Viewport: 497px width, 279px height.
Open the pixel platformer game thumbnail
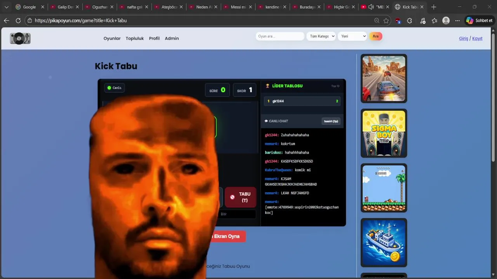384,188
